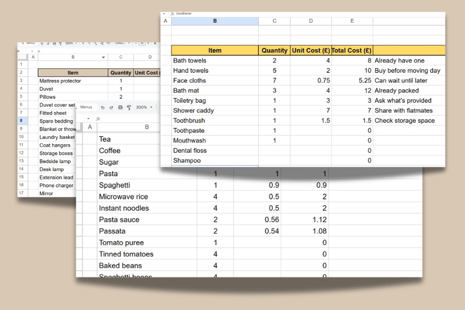
Task: Decrease font size in bedroom sheet toolbar
Action: 136,43
